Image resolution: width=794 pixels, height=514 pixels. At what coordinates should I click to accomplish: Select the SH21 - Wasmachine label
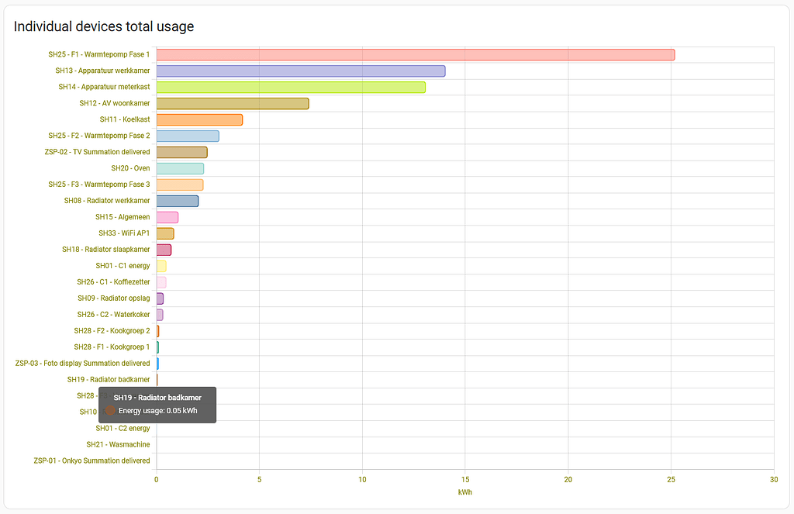pos(118,444)
